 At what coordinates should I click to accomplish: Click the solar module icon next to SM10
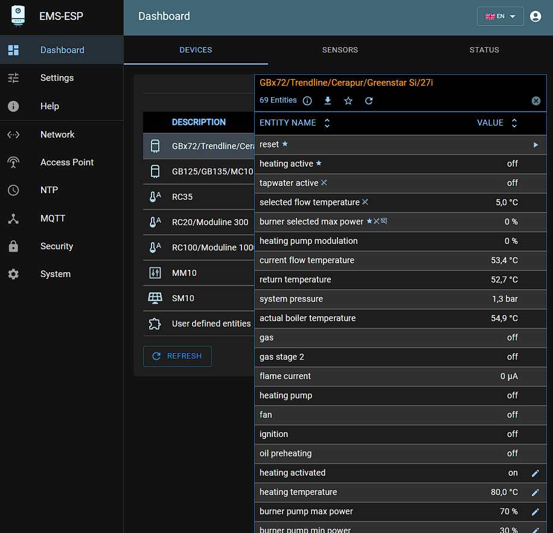(x=156, y=298)
